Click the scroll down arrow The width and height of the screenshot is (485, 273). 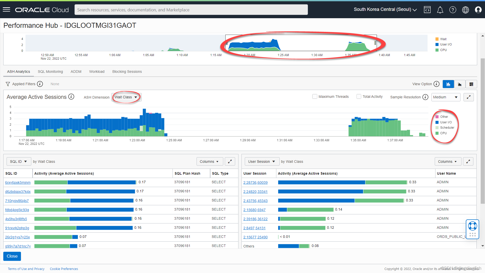[483, 246]
